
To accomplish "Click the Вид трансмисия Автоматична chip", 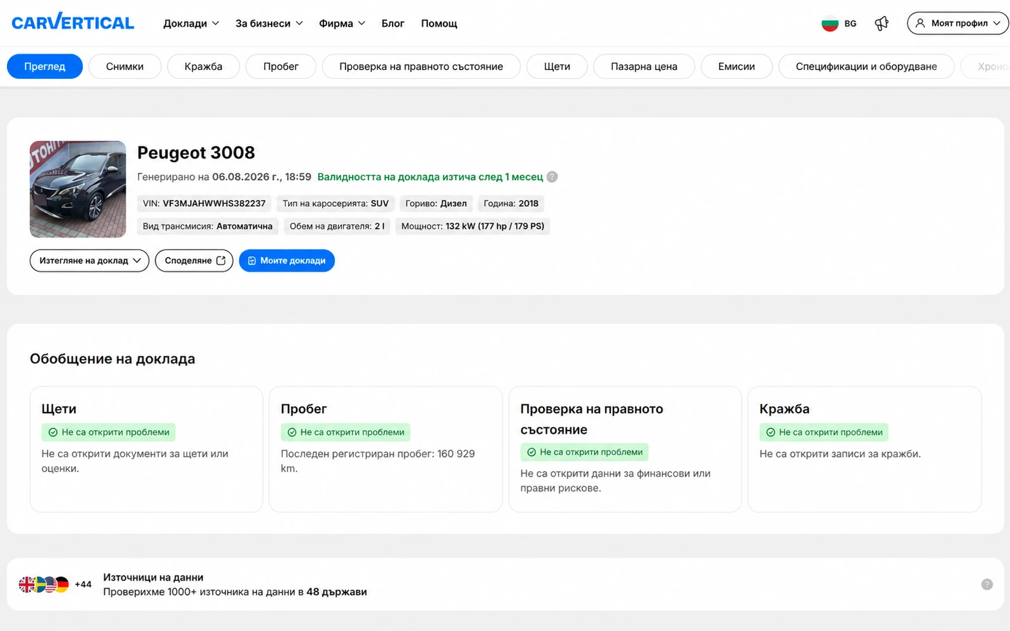I will click(x=207, y=226).
